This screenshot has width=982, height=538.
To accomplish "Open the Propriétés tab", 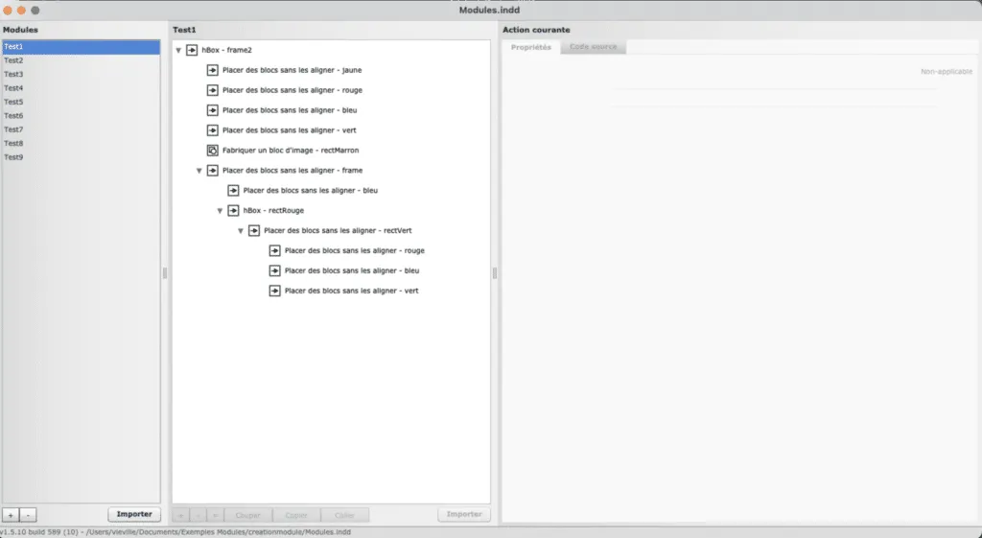I will (530, 47).
